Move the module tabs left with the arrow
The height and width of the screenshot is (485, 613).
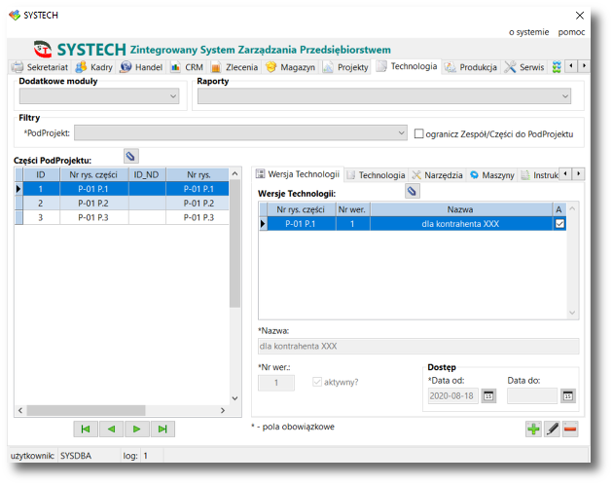tap(571, 66)
